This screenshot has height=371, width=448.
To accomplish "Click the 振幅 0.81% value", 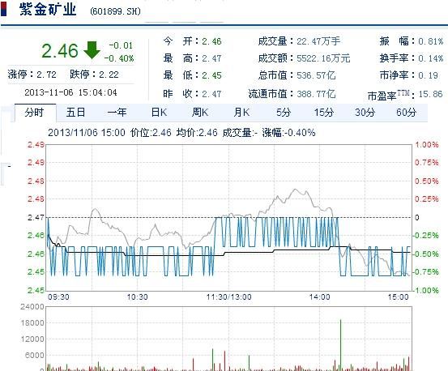I will click(430, 41).
